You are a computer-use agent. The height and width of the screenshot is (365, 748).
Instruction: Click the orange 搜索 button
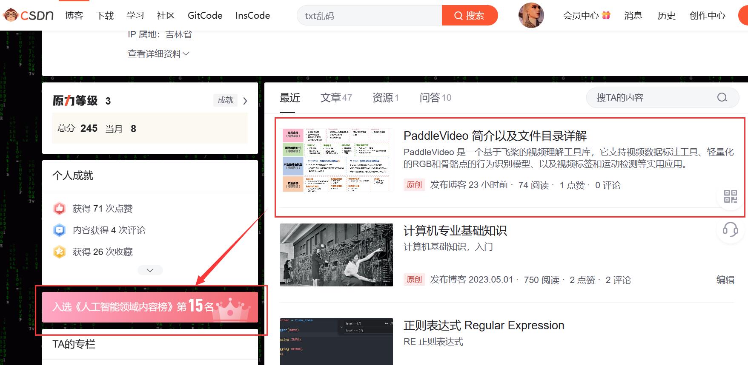(x=470, y=15)
